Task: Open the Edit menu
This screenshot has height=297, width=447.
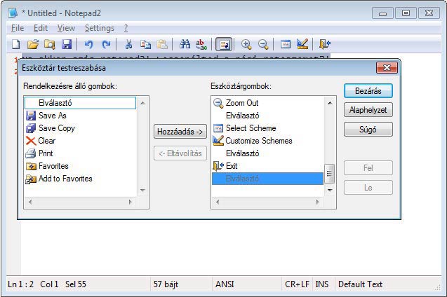Action: [41, 28]
